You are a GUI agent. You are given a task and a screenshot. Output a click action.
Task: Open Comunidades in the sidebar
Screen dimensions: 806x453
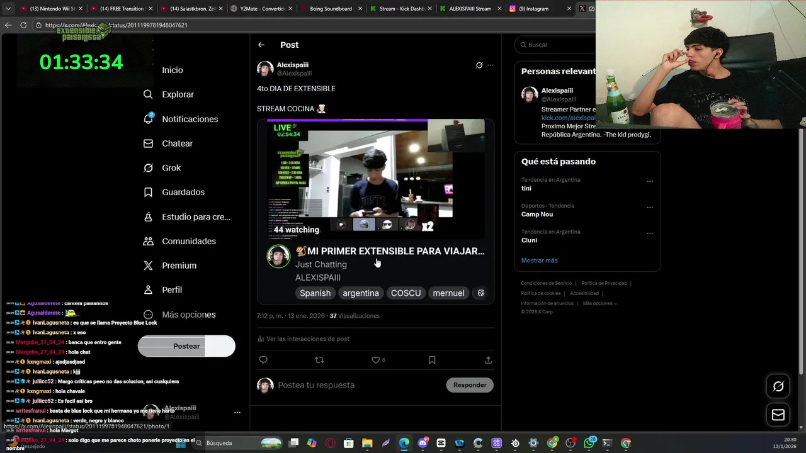pos(179,241)
